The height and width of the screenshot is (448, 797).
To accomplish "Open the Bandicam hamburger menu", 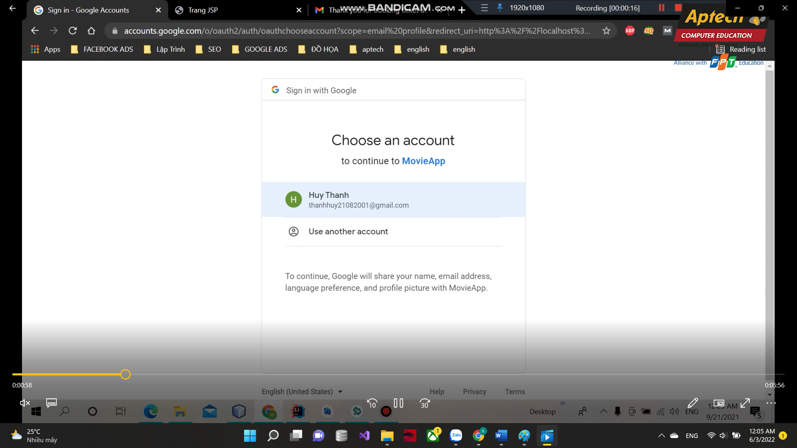I will (x=484, y=7).
